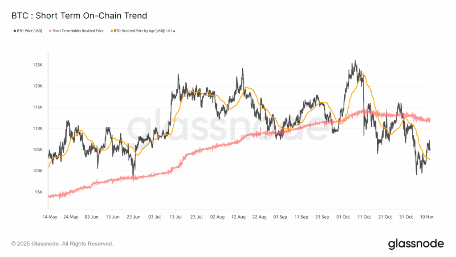Select the 14 May date on the x-axis

[49, 216]
